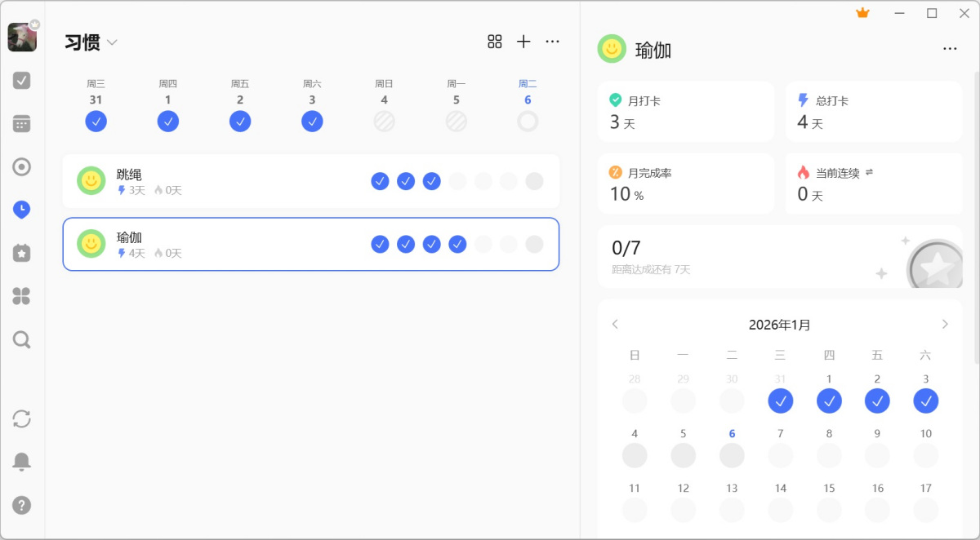Viewport: 980px width, 540px height.
Task: Uncheck Wednesday 31 in the week strip
Action: [96, 122]
